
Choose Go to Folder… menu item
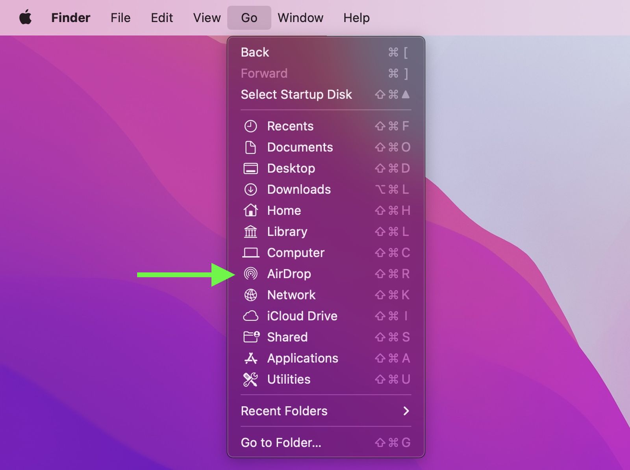click(x=281, y=442)
